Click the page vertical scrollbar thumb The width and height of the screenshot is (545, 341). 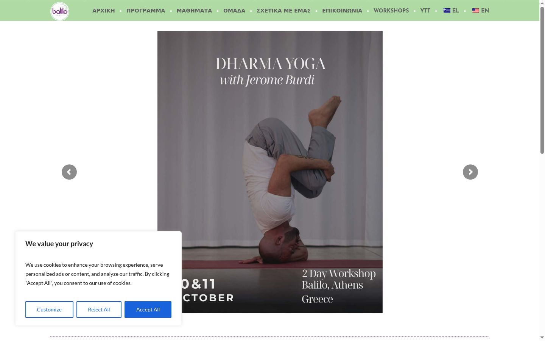click(x=542, y=80)
